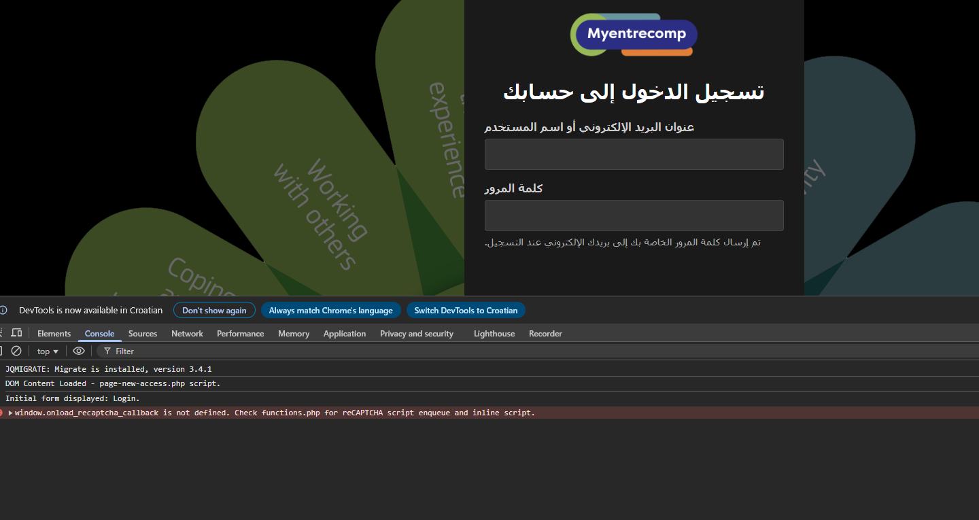The width and height of the screenshot is (979, 520).
Task: Expand the reCAPTCHA callback error message
Action: click(11, 413)
